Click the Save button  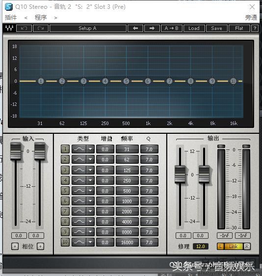point(216,28)
